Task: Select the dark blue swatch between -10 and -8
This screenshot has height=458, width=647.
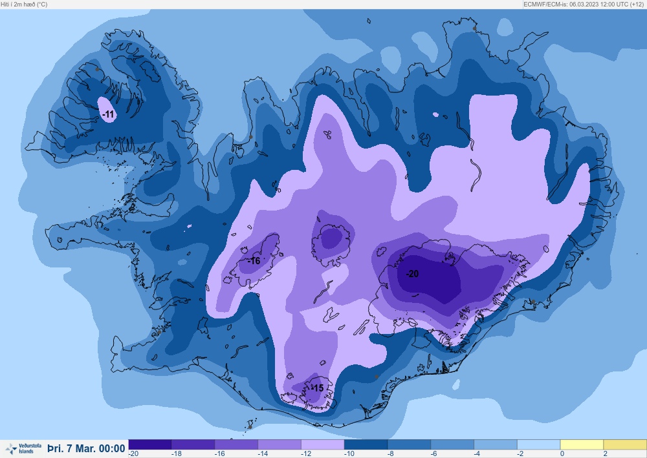Action: point(366,444)
